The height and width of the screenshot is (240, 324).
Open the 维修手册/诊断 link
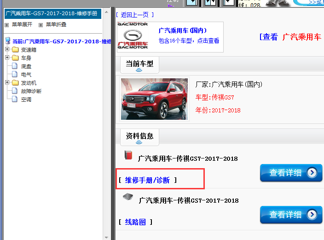tap(147, 180)
